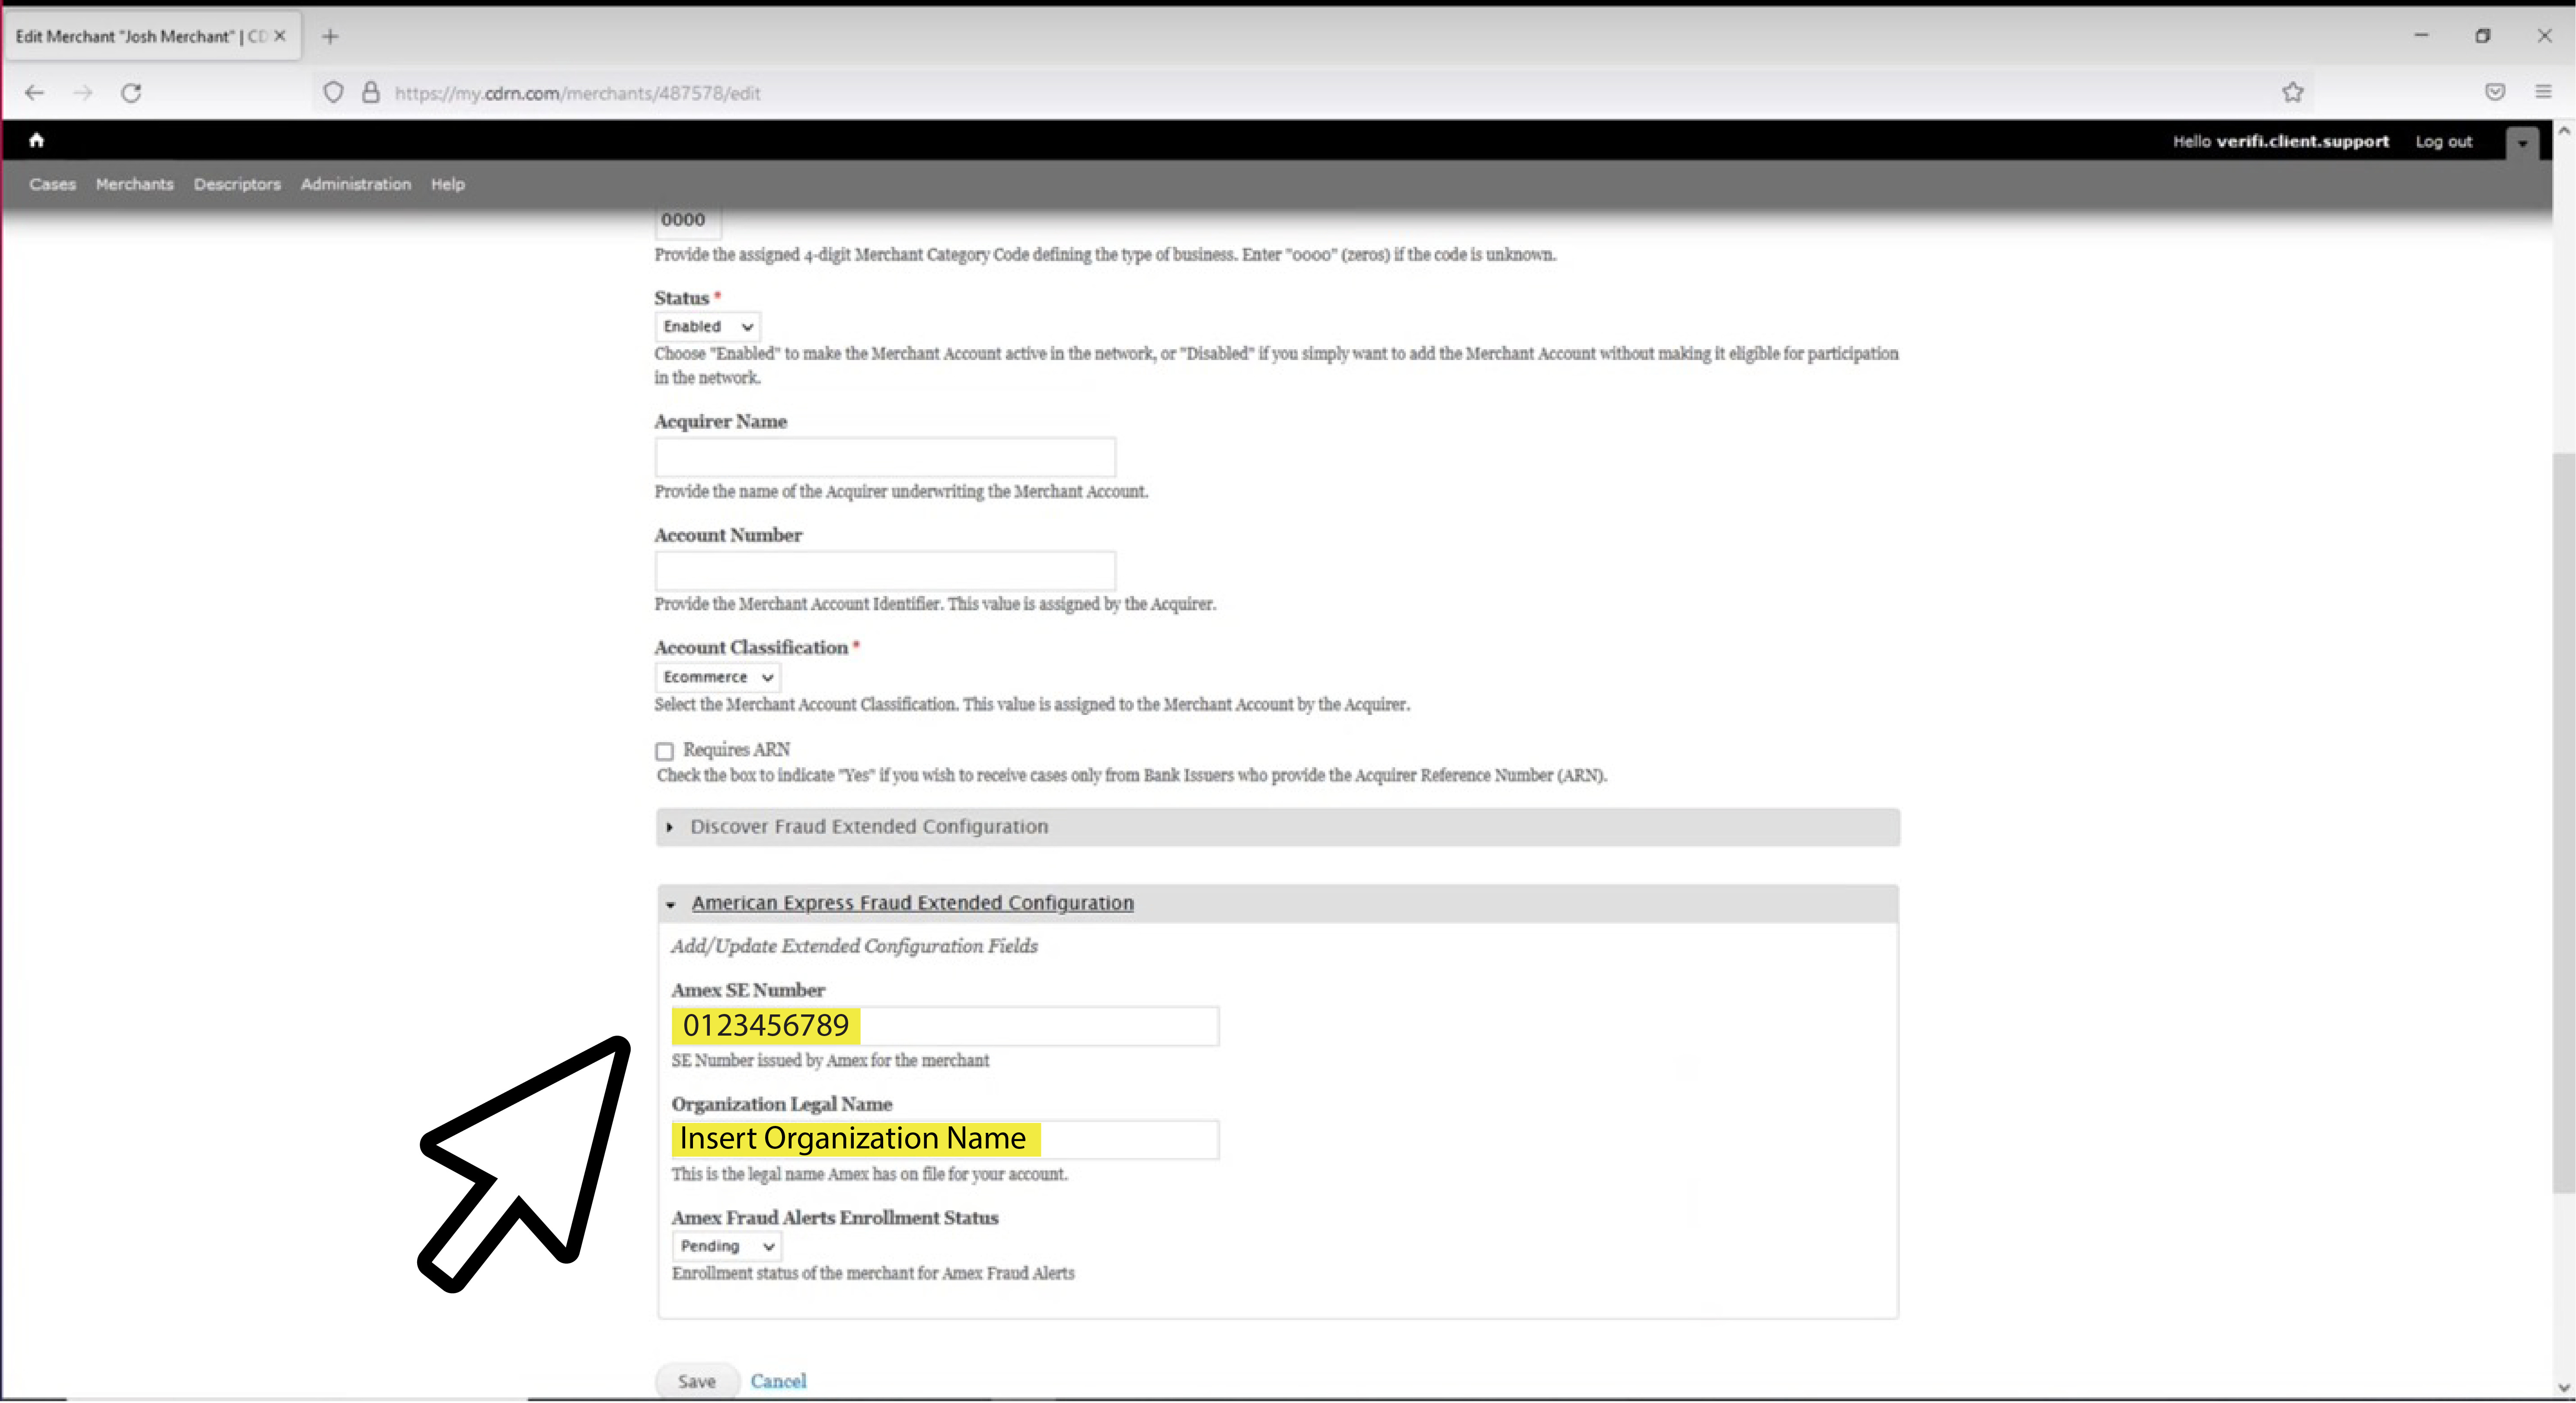Open the Administration menu

click(356, 184)
